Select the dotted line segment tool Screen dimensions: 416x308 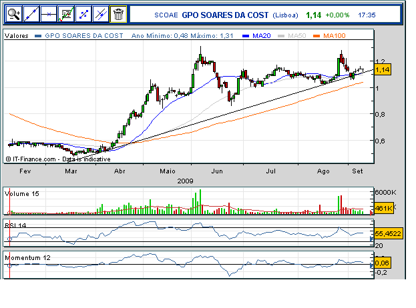(x=83, y=13)
